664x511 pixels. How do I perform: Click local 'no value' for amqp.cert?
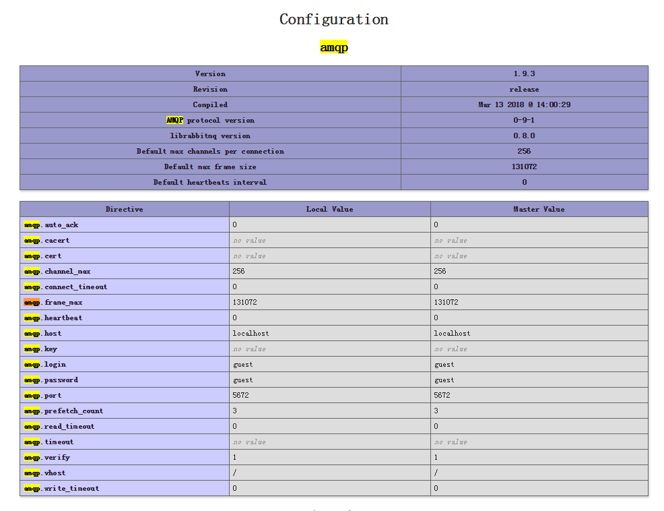tap(249, 256)
